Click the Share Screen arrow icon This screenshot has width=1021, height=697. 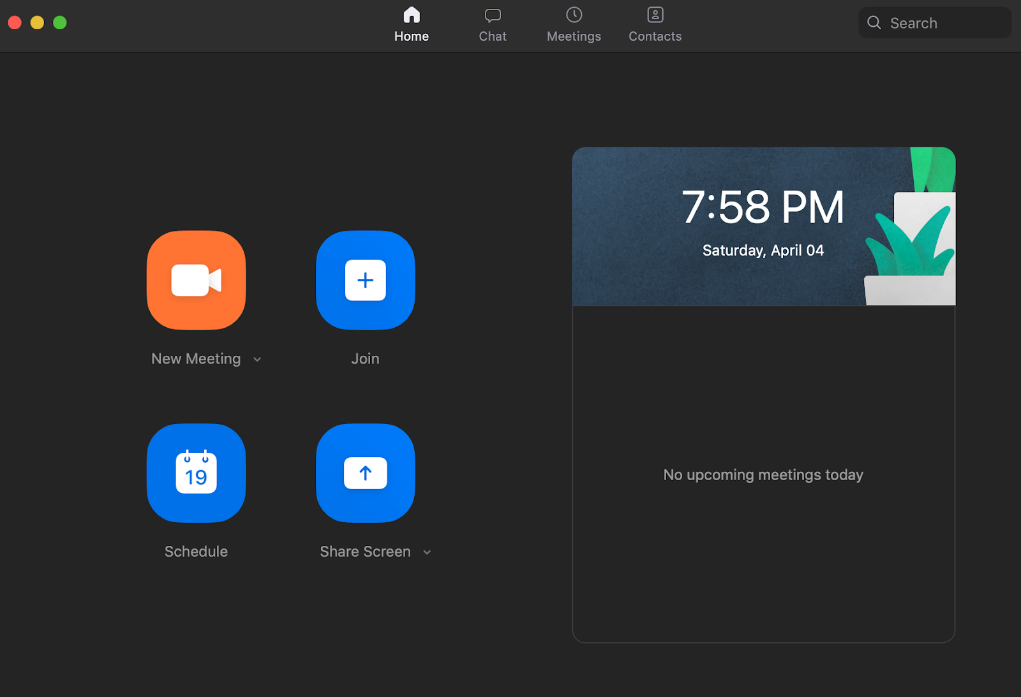pyautogui.click(x=366, y=473)
